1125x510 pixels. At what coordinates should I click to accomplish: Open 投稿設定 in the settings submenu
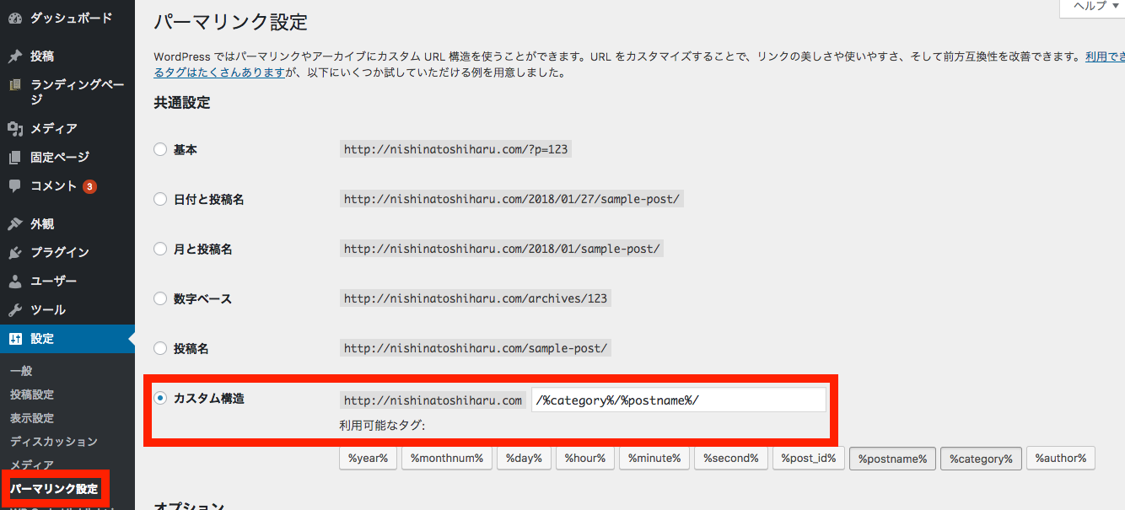coord(32,395)
